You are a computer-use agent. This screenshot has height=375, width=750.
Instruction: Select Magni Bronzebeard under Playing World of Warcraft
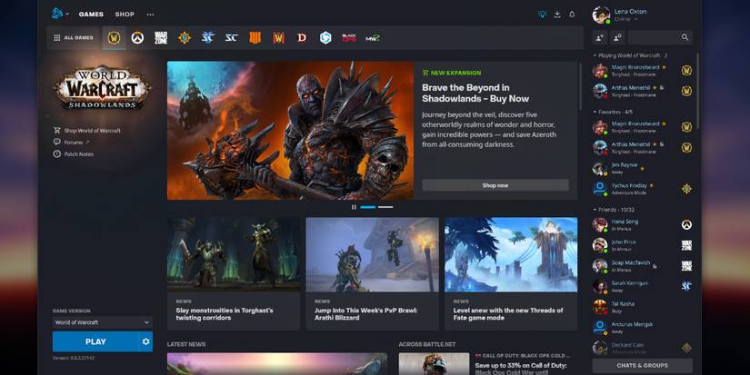641,71
